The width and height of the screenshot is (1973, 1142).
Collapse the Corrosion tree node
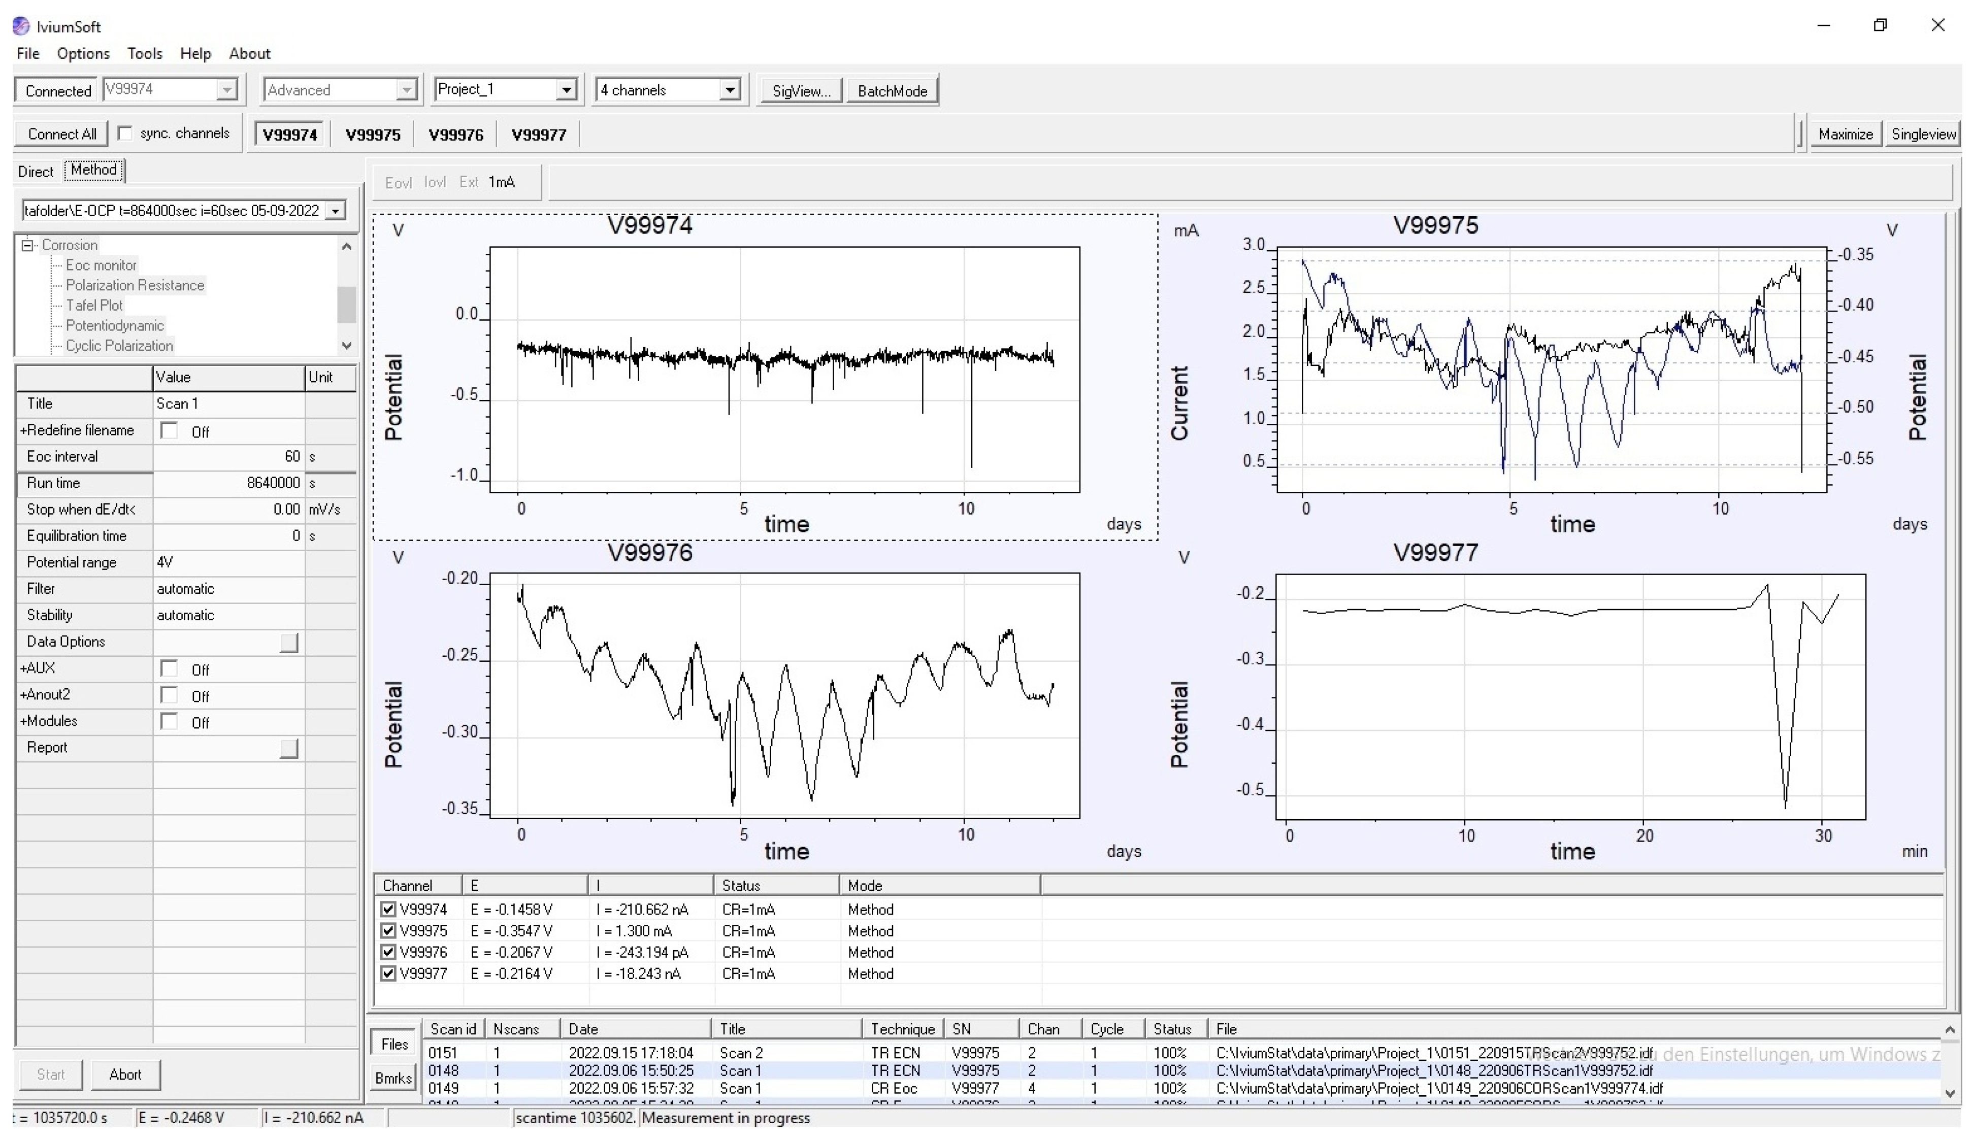tap(28, 245)
